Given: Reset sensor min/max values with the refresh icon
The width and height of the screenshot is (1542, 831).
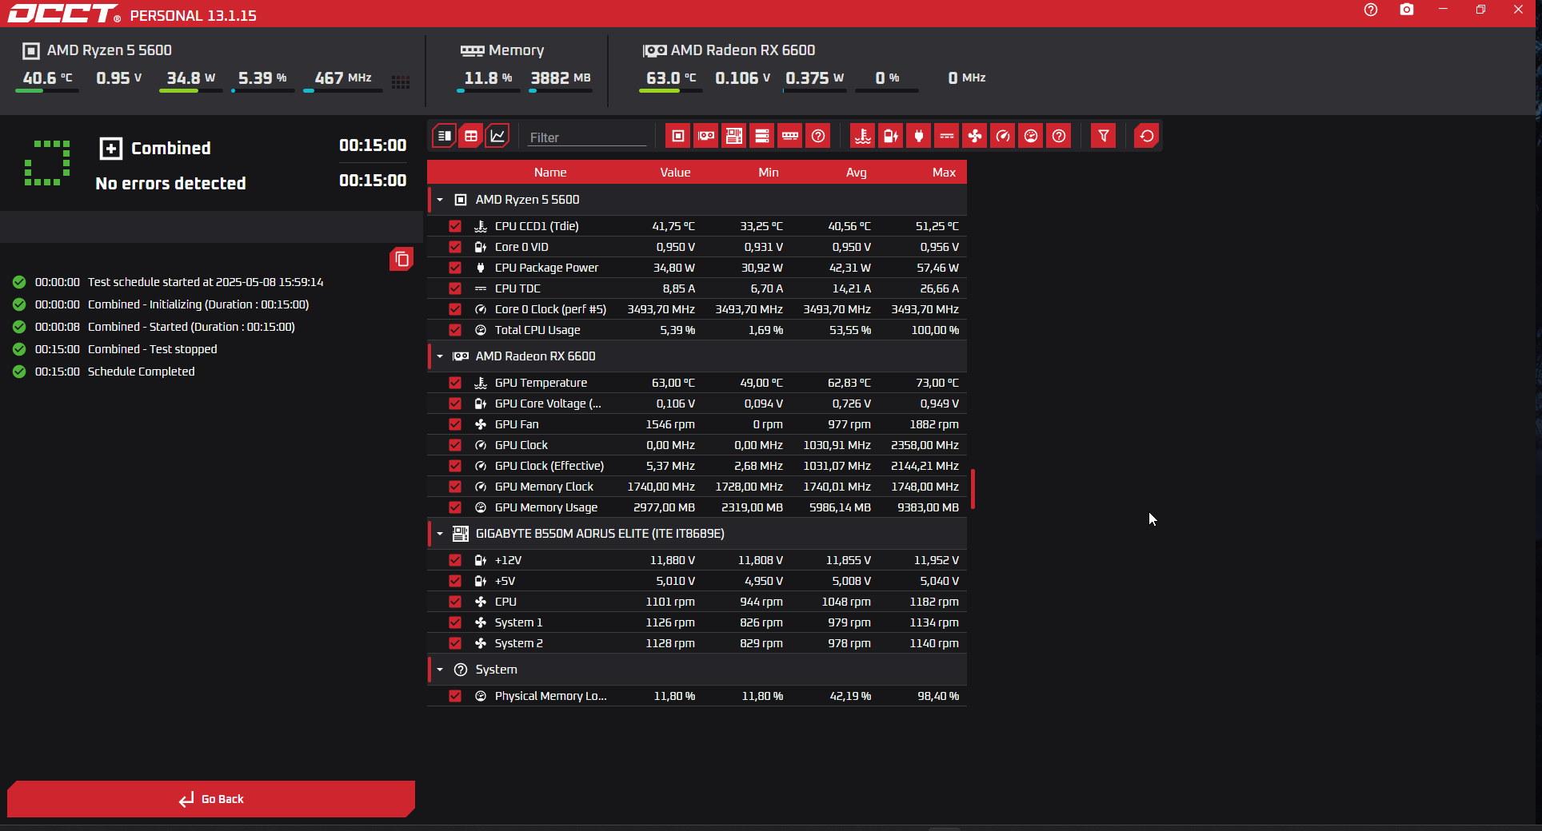Looking at the screenshot, I should point(1146,136).
